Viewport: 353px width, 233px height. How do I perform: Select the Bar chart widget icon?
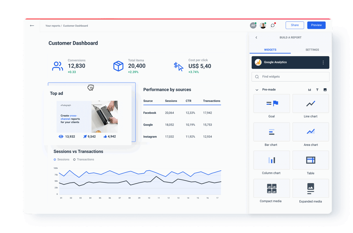pos(272,132)
